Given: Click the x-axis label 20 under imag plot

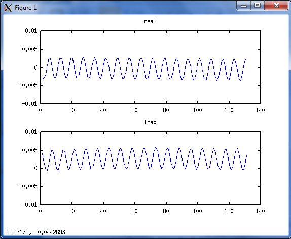Looking at the screenshot, I should point(71,211).
